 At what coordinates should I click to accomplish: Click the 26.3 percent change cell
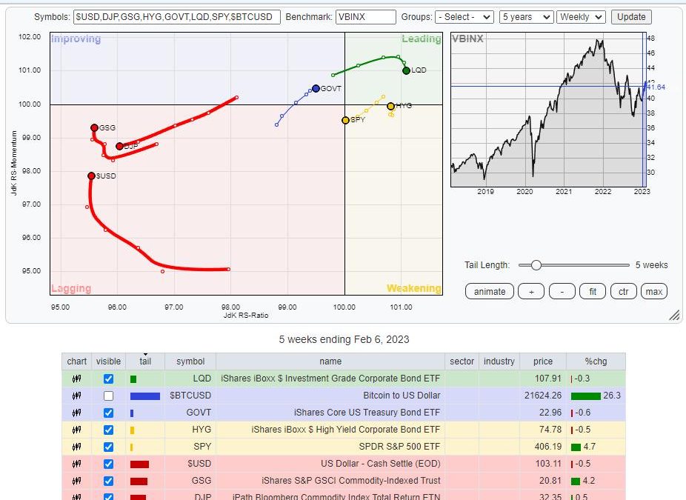coord(596,396)
